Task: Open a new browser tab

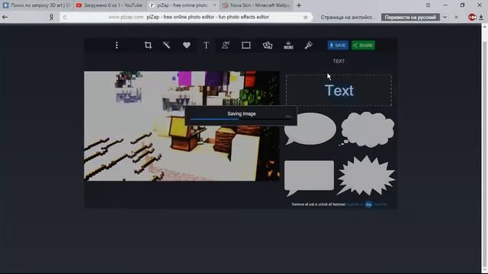Action: click(x=299, y=5)
